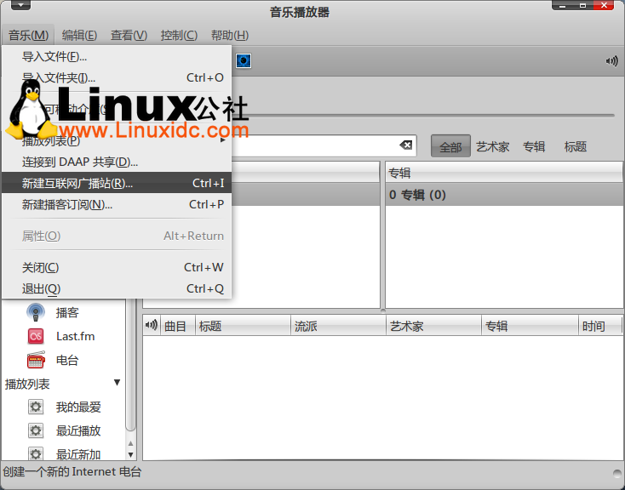
Task: Open the 查看(V) menu
Action: point(129,36)
